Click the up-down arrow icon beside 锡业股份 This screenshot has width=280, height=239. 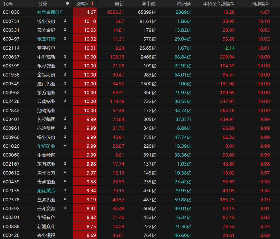coord(65,137)
